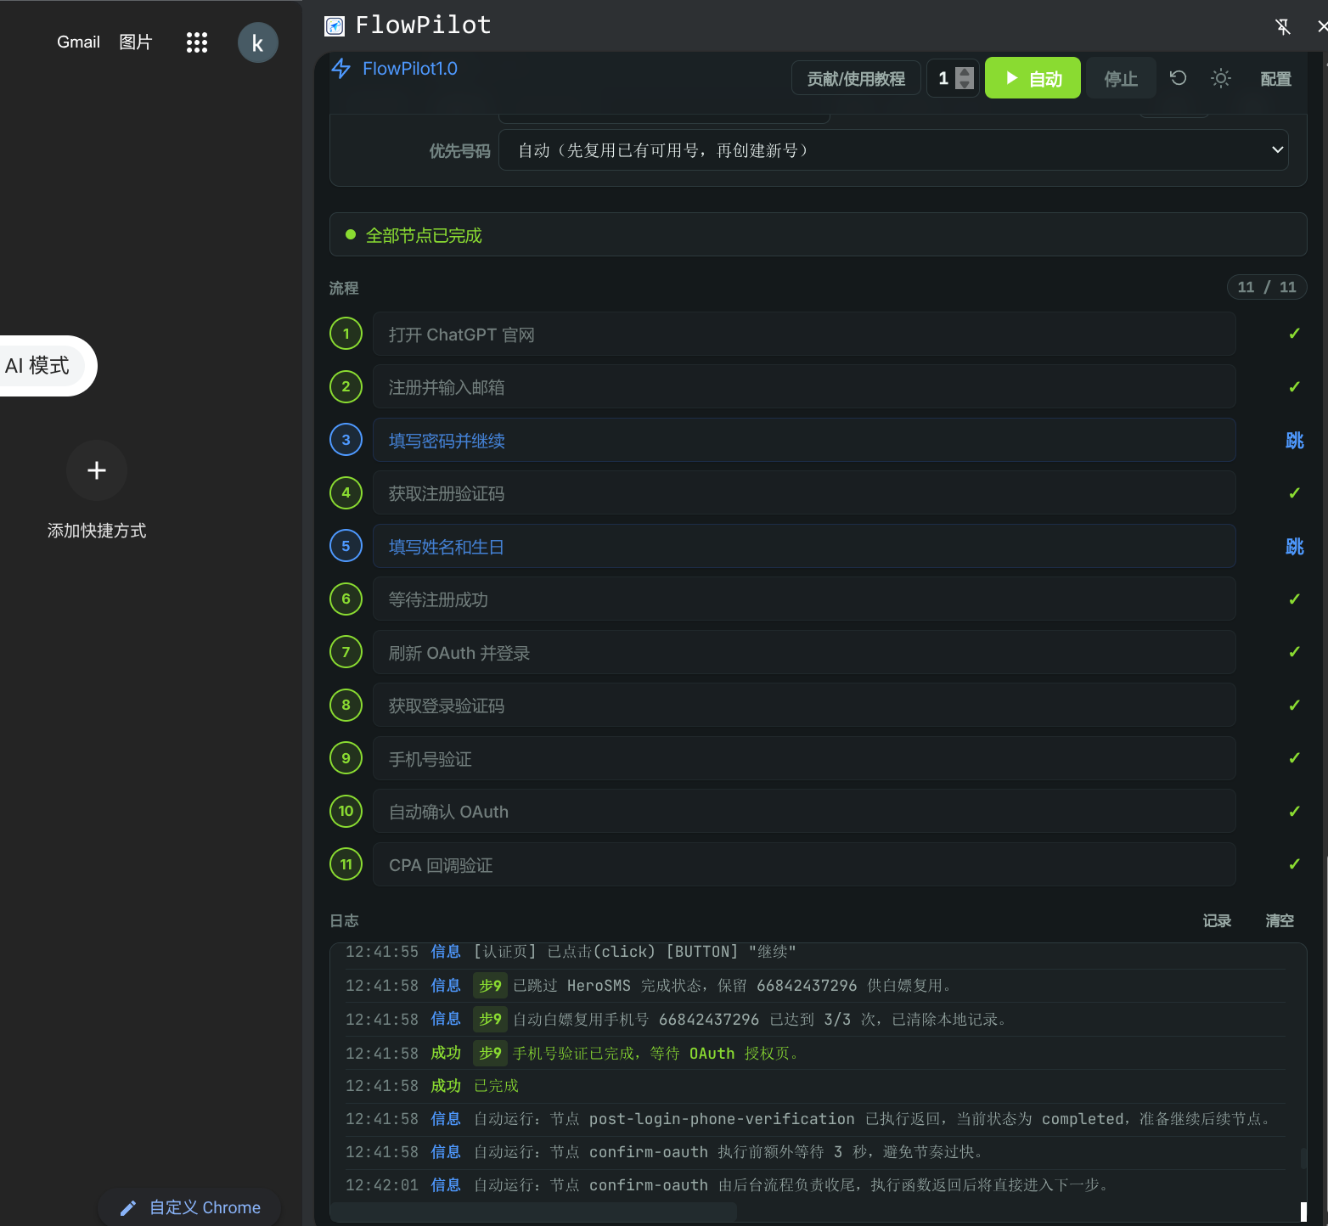Click the checkmark for 刷新 OAuth 并登录
The image size is (1328, 1226).
click(1294, 652)
